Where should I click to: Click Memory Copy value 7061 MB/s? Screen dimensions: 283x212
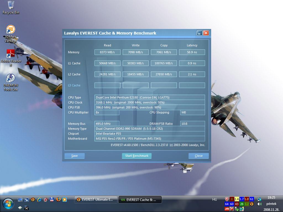(x=164, y=52)
